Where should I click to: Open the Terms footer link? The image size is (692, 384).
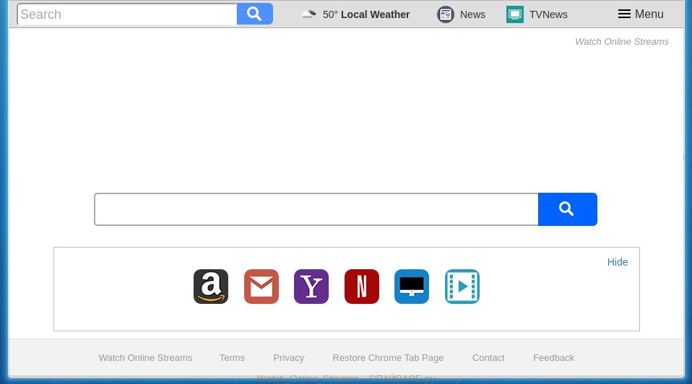click(x=232, y=358)
